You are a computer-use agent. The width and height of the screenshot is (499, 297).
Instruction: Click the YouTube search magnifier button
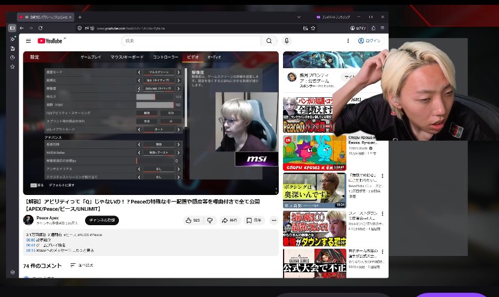click(x=269, y=40)
